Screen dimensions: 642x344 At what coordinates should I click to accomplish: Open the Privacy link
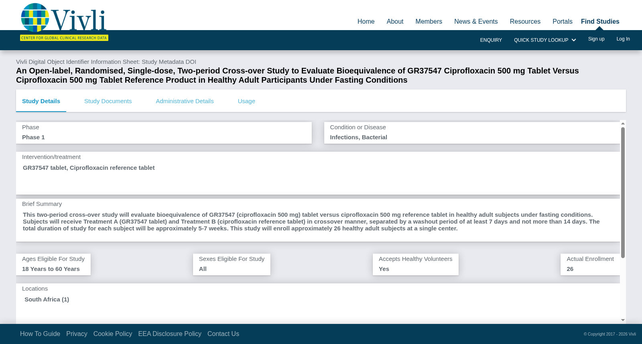click(x=77, y=334)
